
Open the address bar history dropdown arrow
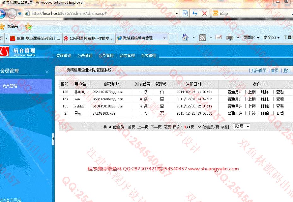pos(177,13)
